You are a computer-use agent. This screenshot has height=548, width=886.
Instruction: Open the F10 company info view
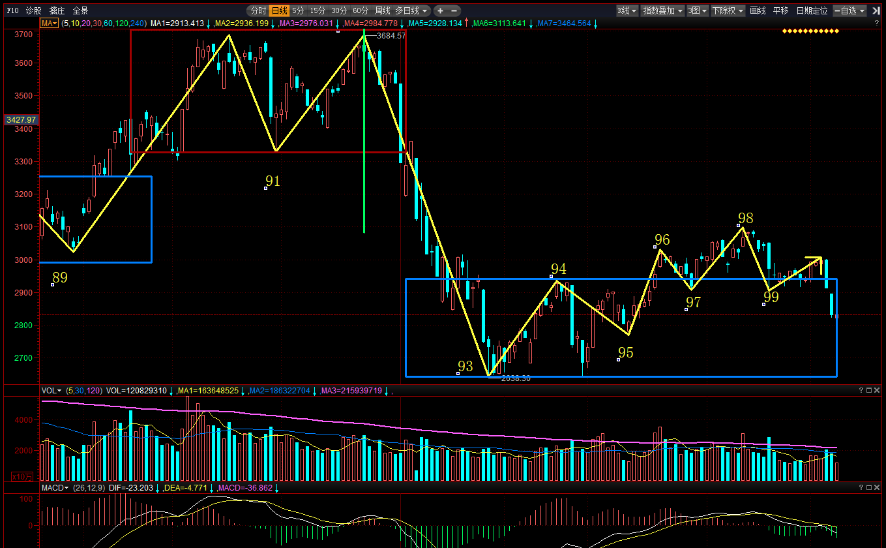[x=13, y=10]
